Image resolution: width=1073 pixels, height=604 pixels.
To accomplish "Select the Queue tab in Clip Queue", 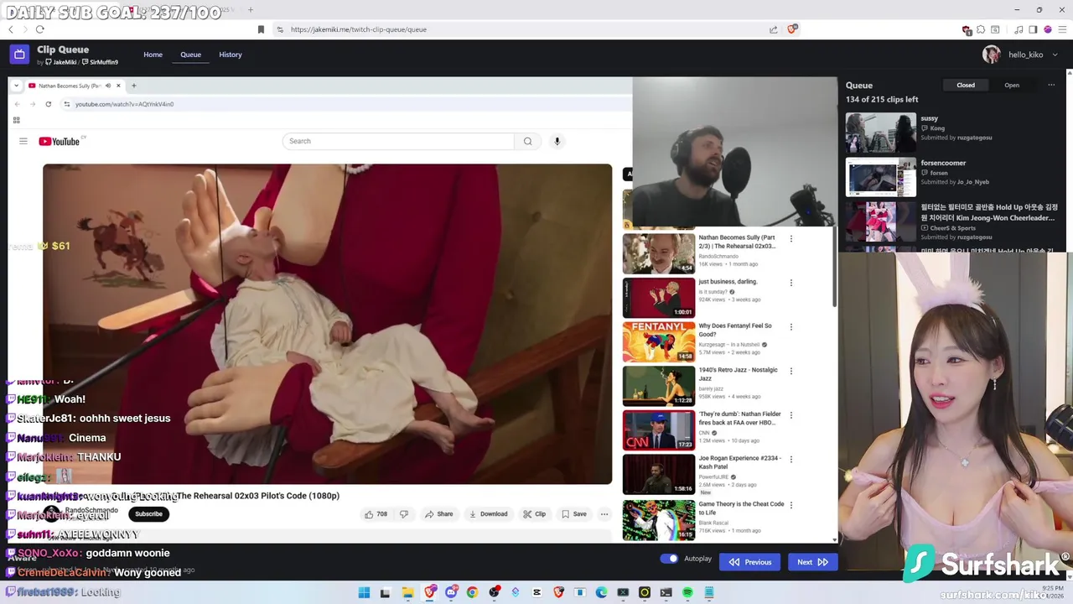I will coord(190,55).
